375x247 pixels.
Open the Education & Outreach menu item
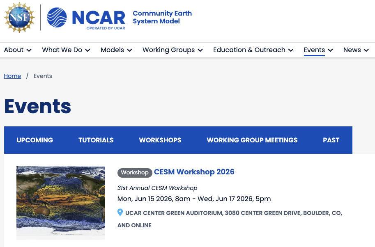click(x=249, y=50)
